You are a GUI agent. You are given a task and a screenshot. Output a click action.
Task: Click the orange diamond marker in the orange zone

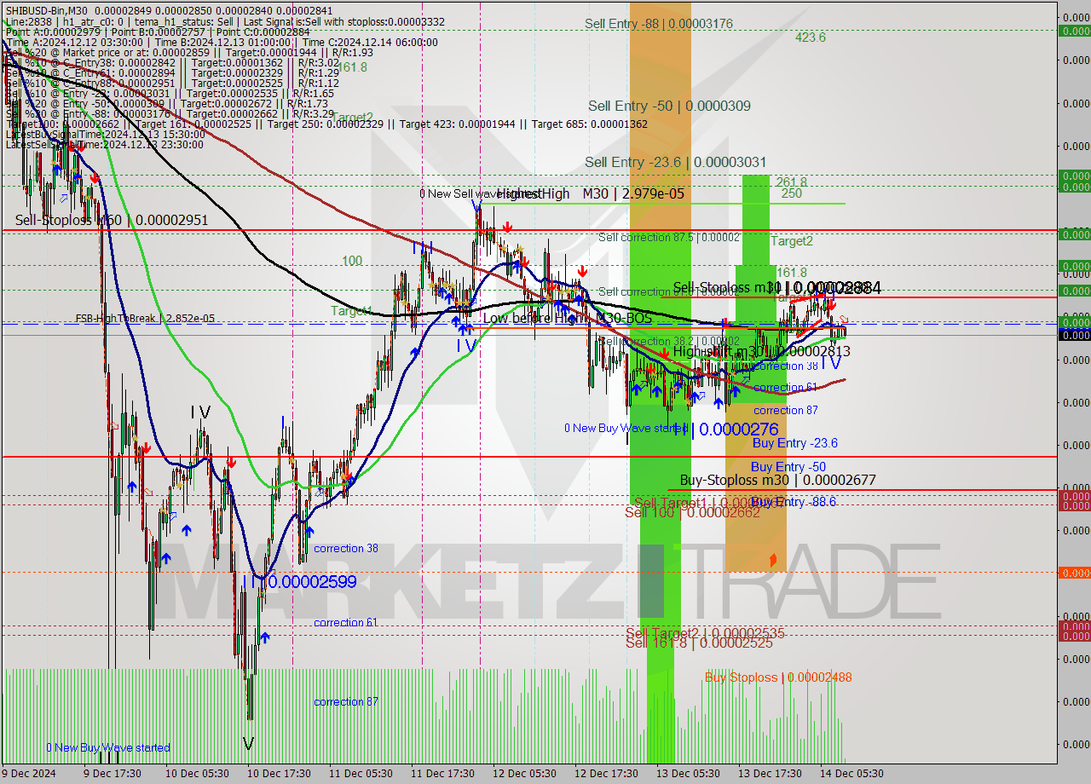point(773,560)
